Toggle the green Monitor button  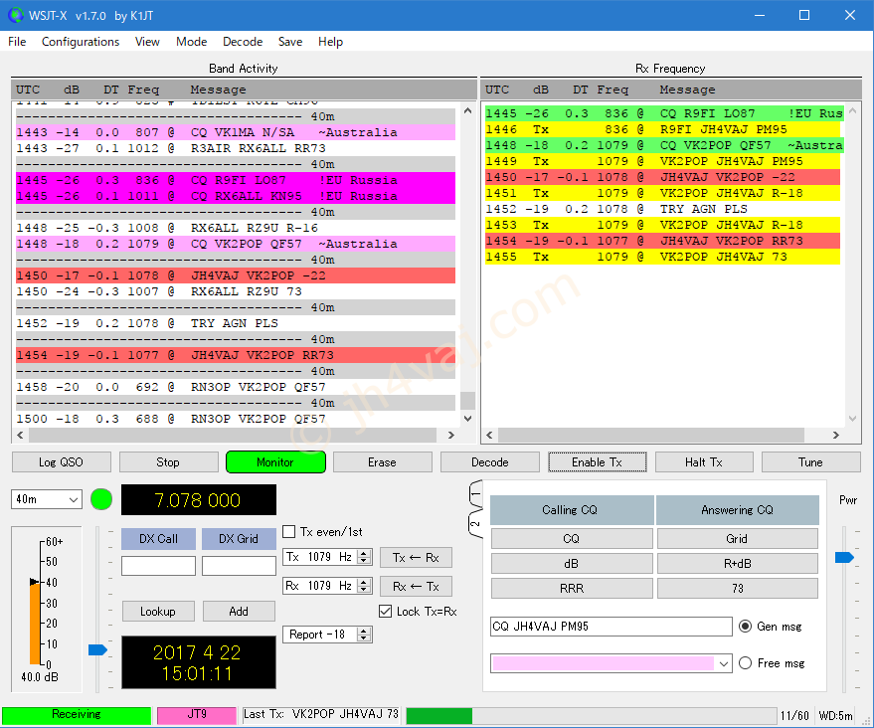(x=275, y=462)
